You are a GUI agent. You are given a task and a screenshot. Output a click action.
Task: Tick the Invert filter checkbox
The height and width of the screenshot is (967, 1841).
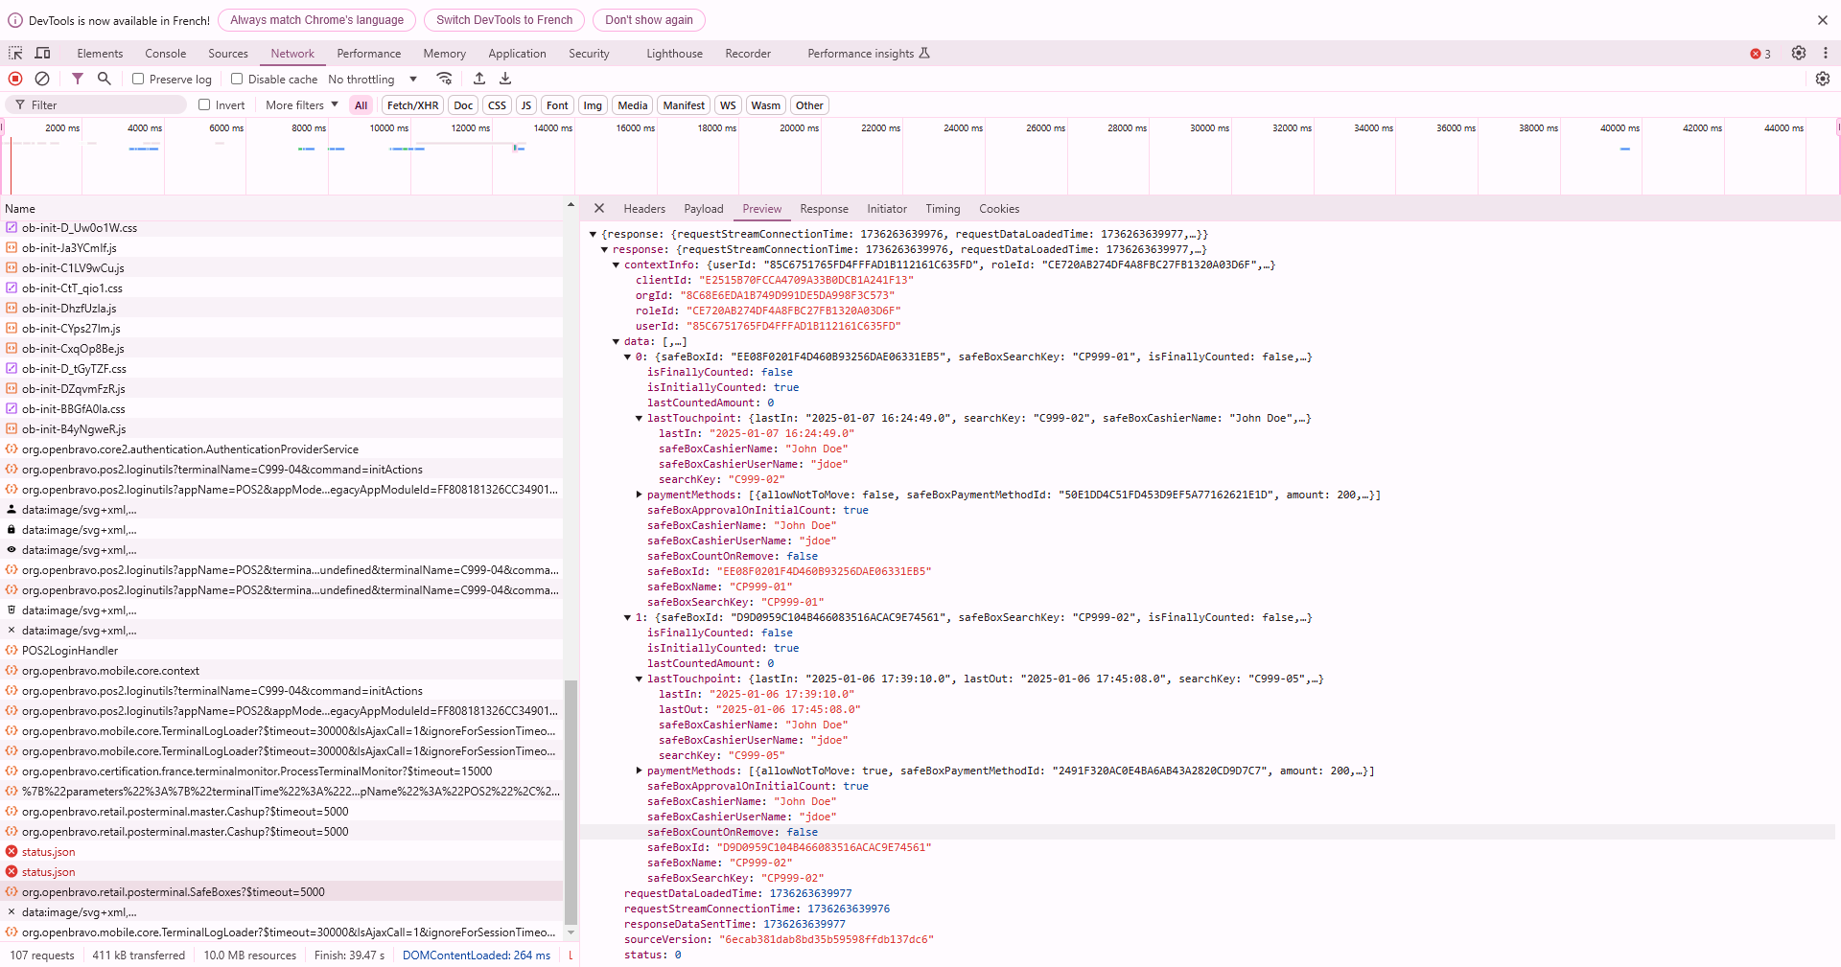point(204,105)
